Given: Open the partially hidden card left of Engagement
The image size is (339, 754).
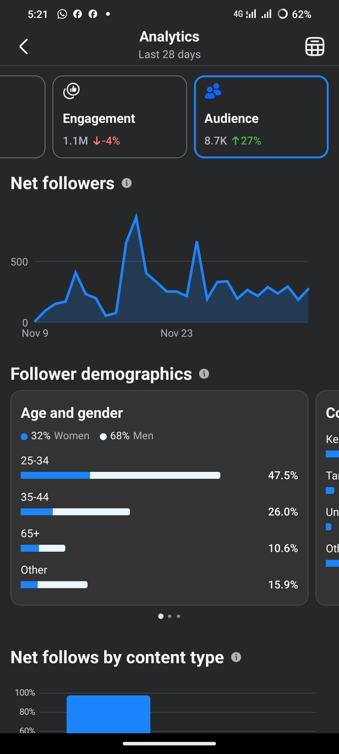Looking at the screenshot, I should [x=22, y=117].
